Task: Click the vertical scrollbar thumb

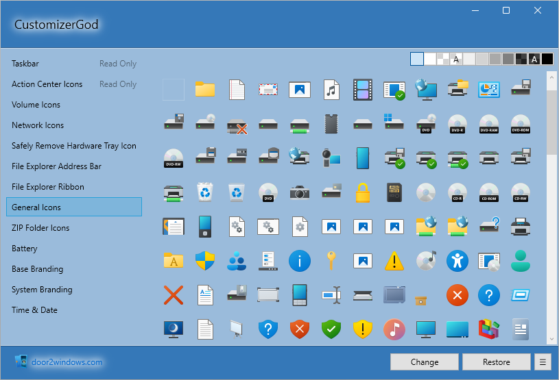Action: click(x=552, y=123)
